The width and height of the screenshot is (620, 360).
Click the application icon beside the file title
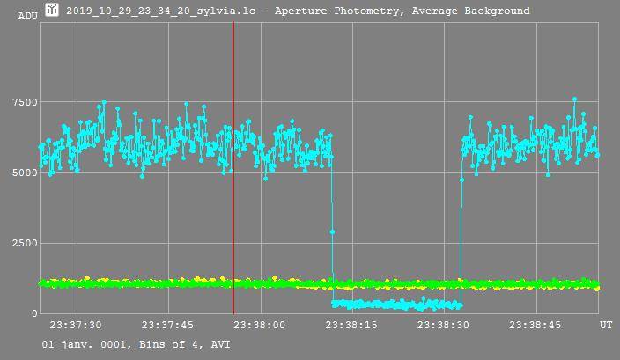(52, 11)
